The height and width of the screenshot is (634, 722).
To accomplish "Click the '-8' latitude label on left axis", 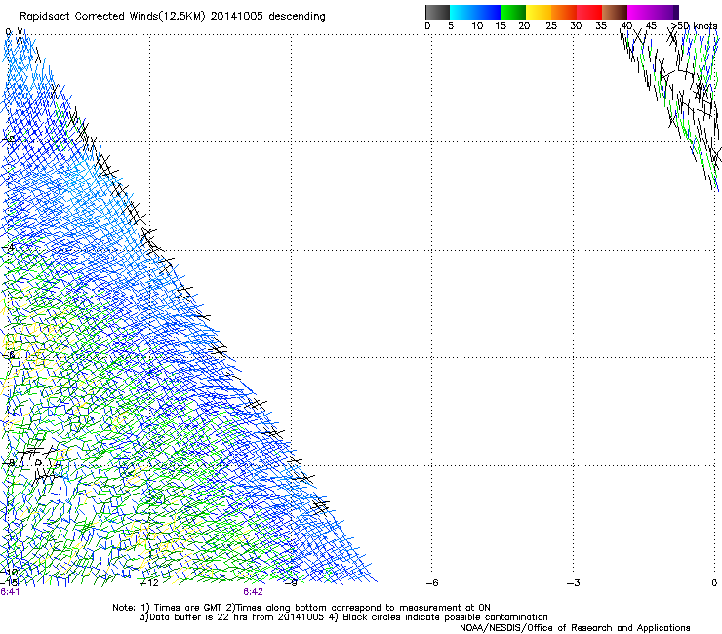I will [9, 463].
